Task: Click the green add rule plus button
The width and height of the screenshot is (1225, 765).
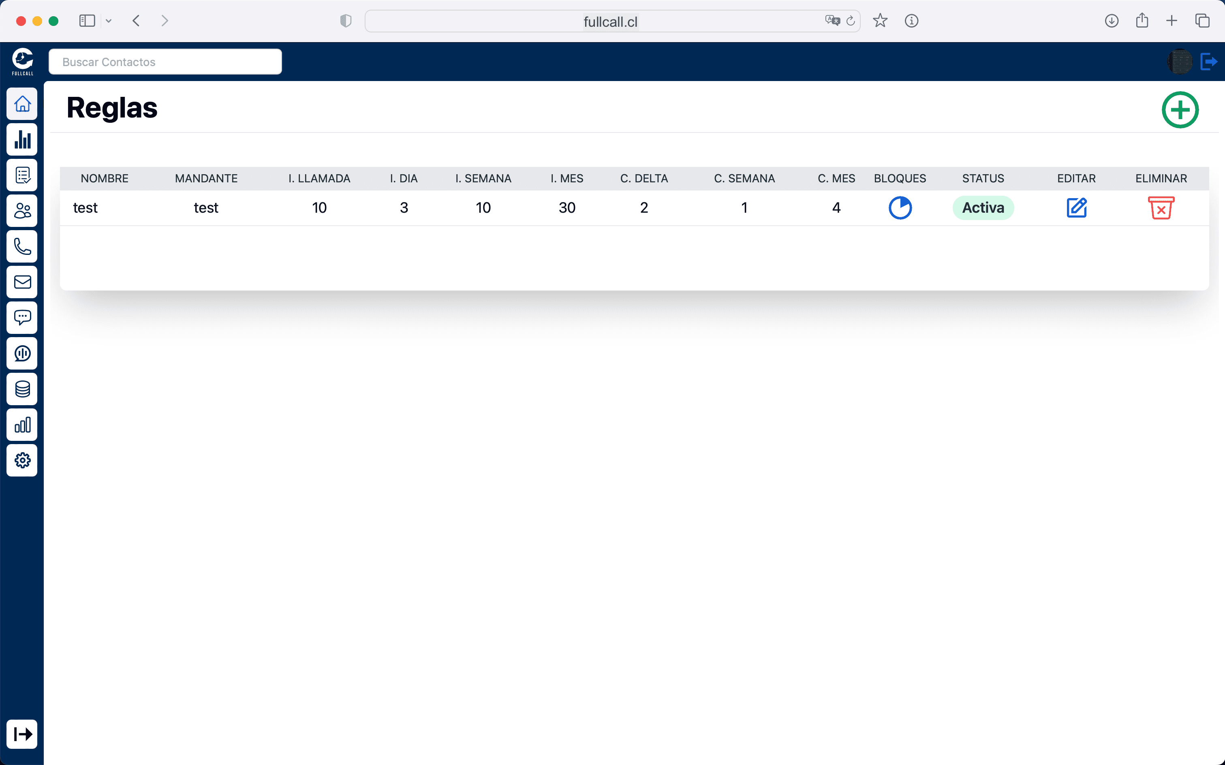Action: tap(1180, 110)
